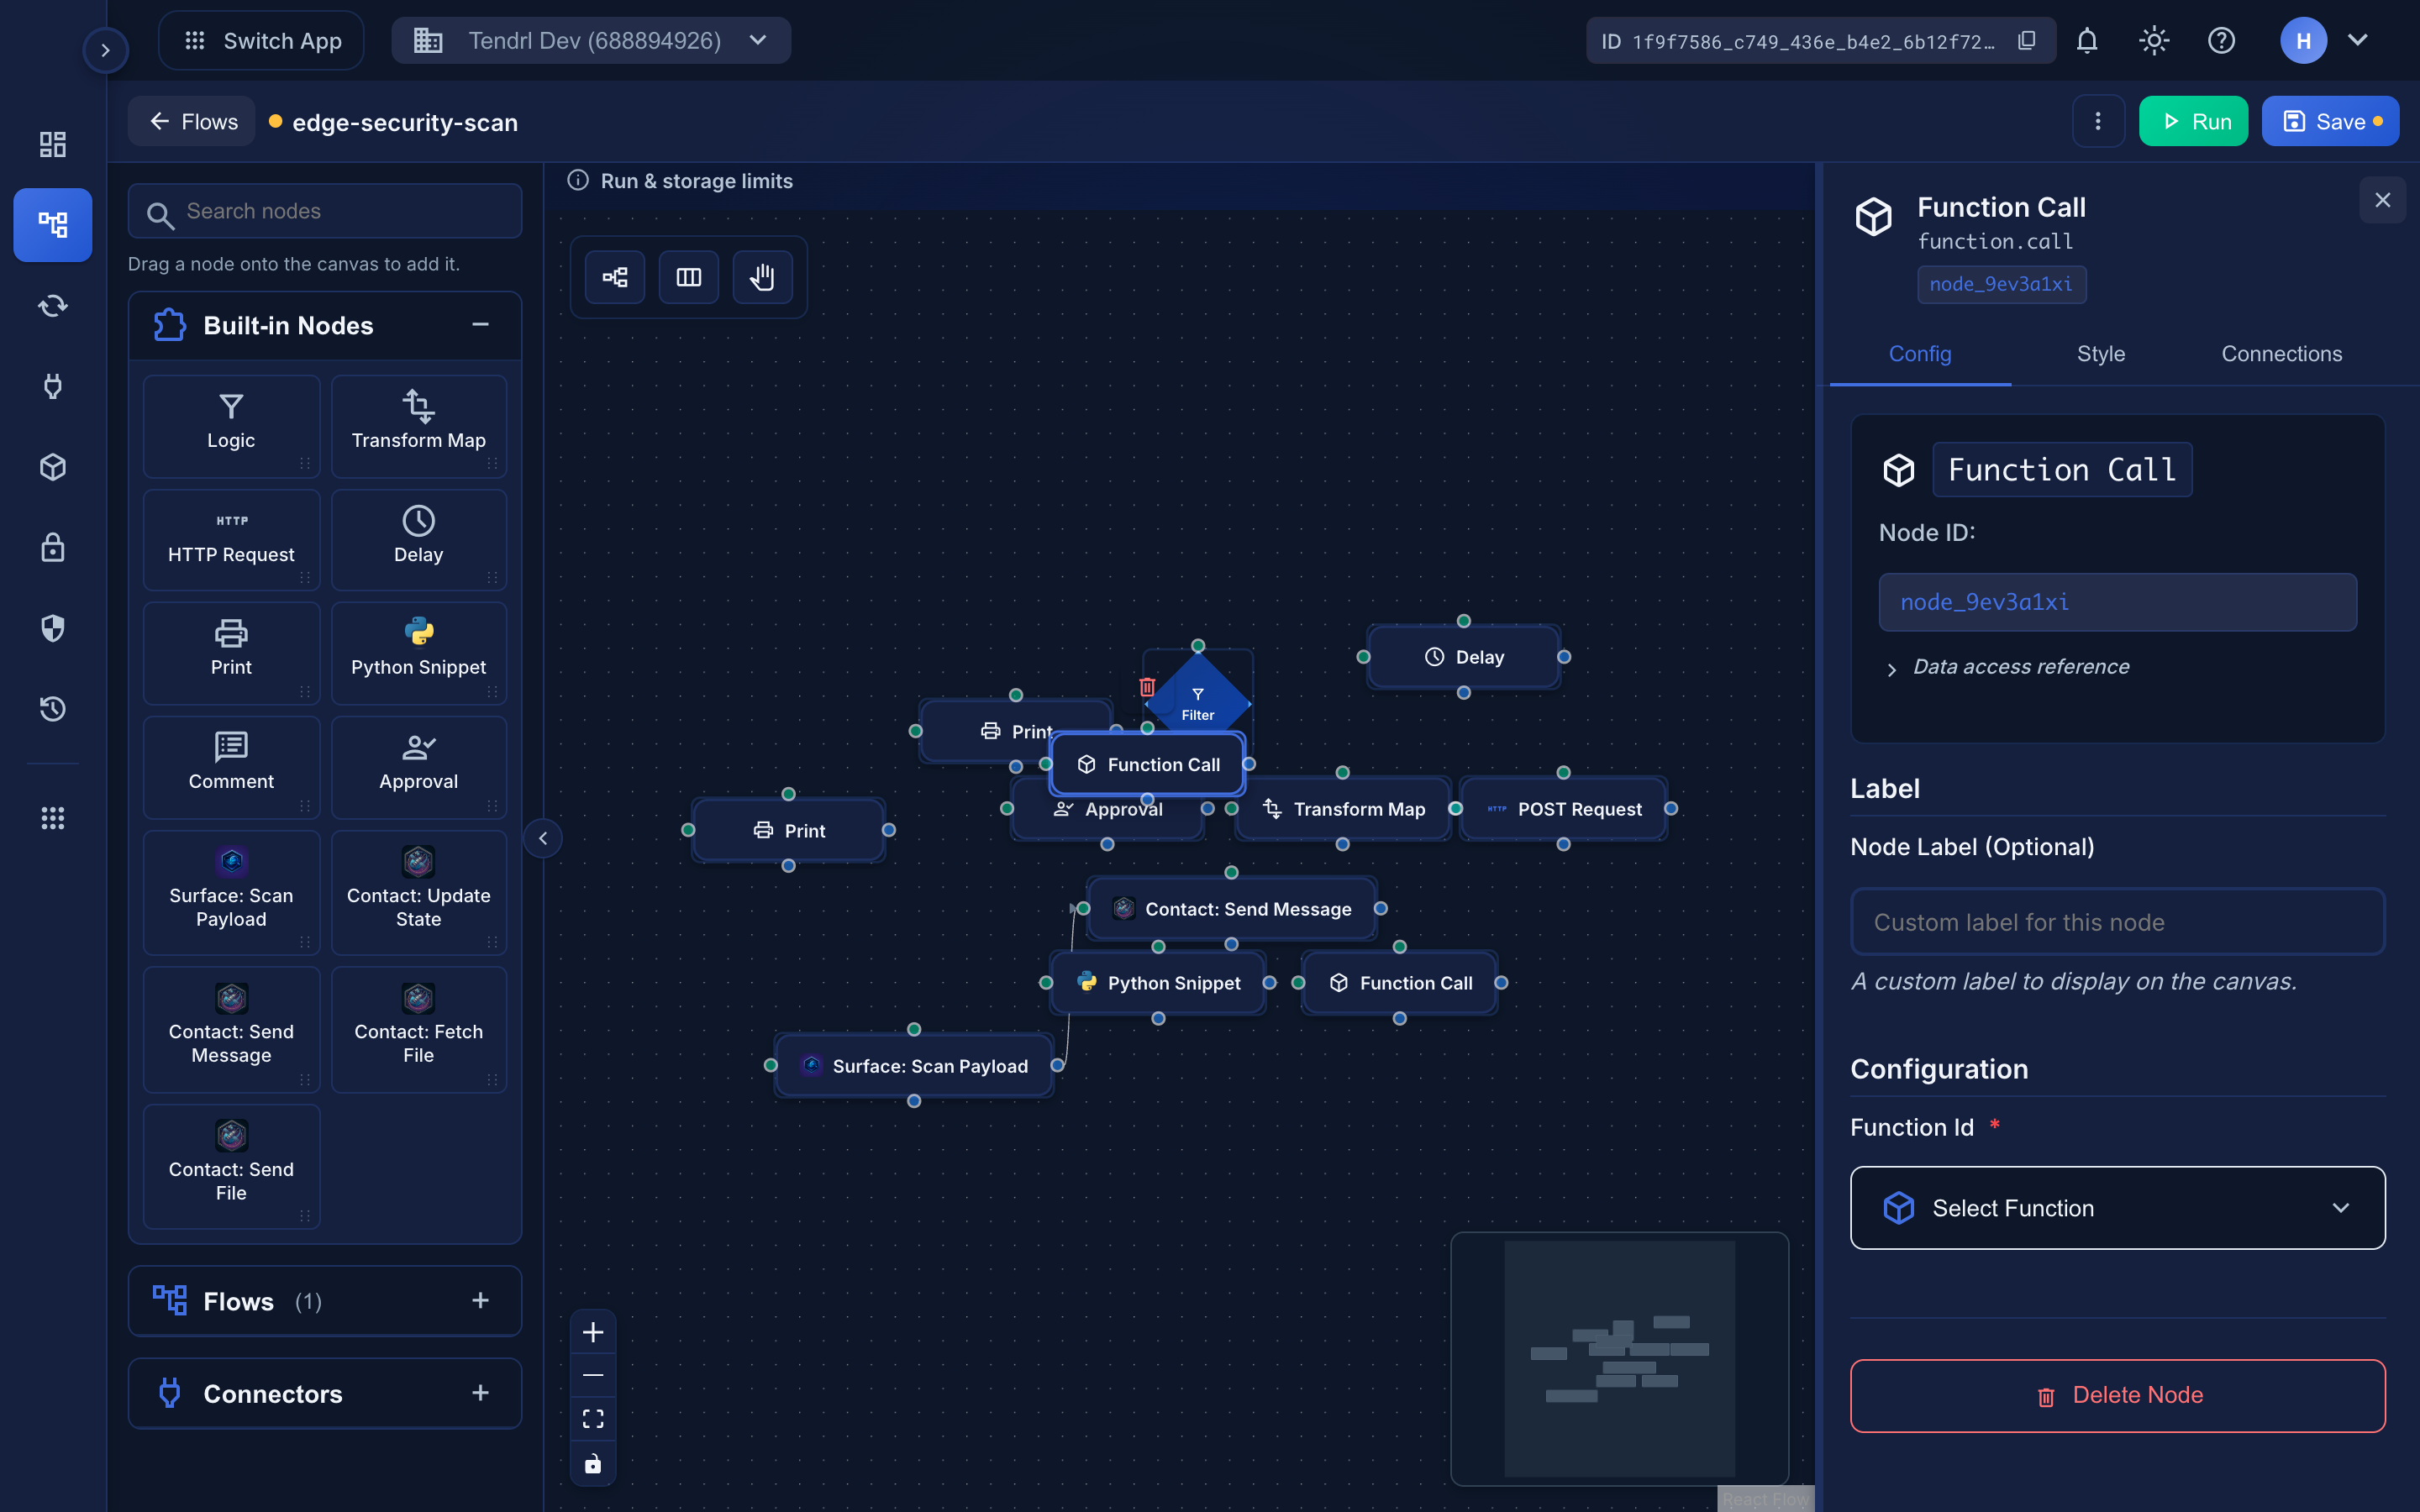Select the Logic node in palette
Screen dimensions: 2420x1512
[x=231, y=425]
